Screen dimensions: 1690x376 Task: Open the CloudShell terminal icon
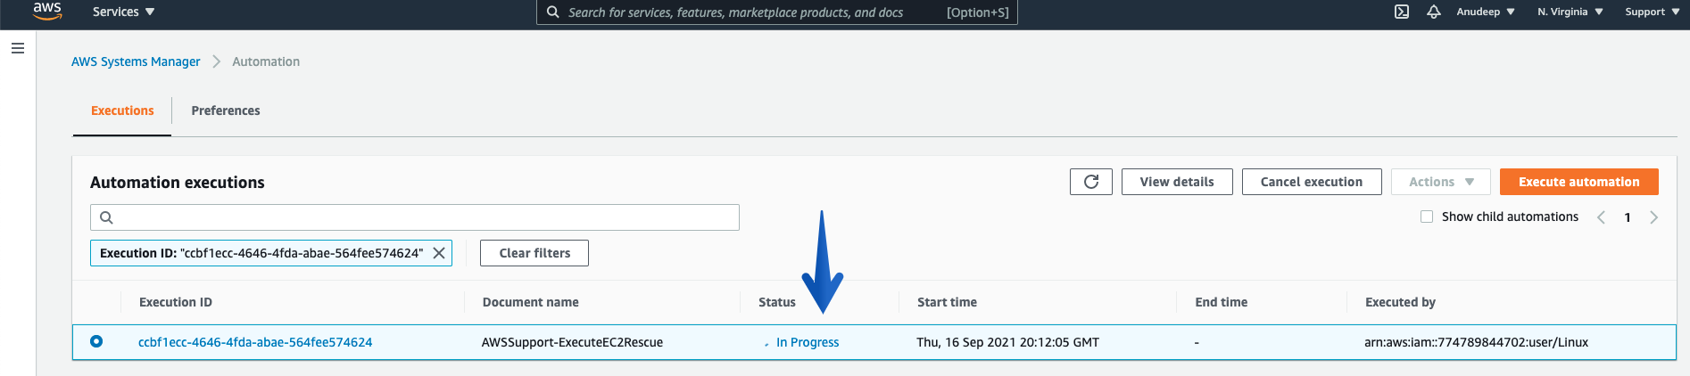click(1402, 12)
